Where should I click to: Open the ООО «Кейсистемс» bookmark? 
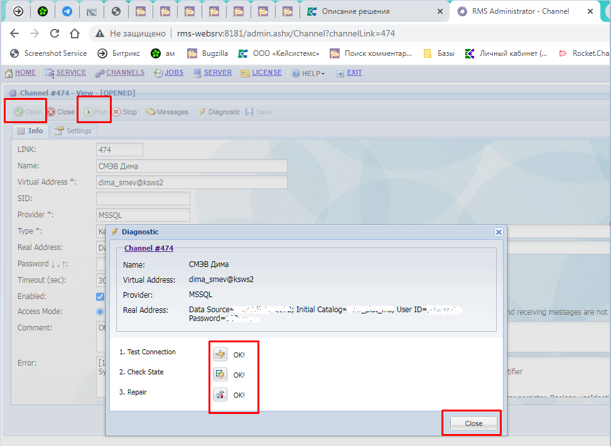279,53
